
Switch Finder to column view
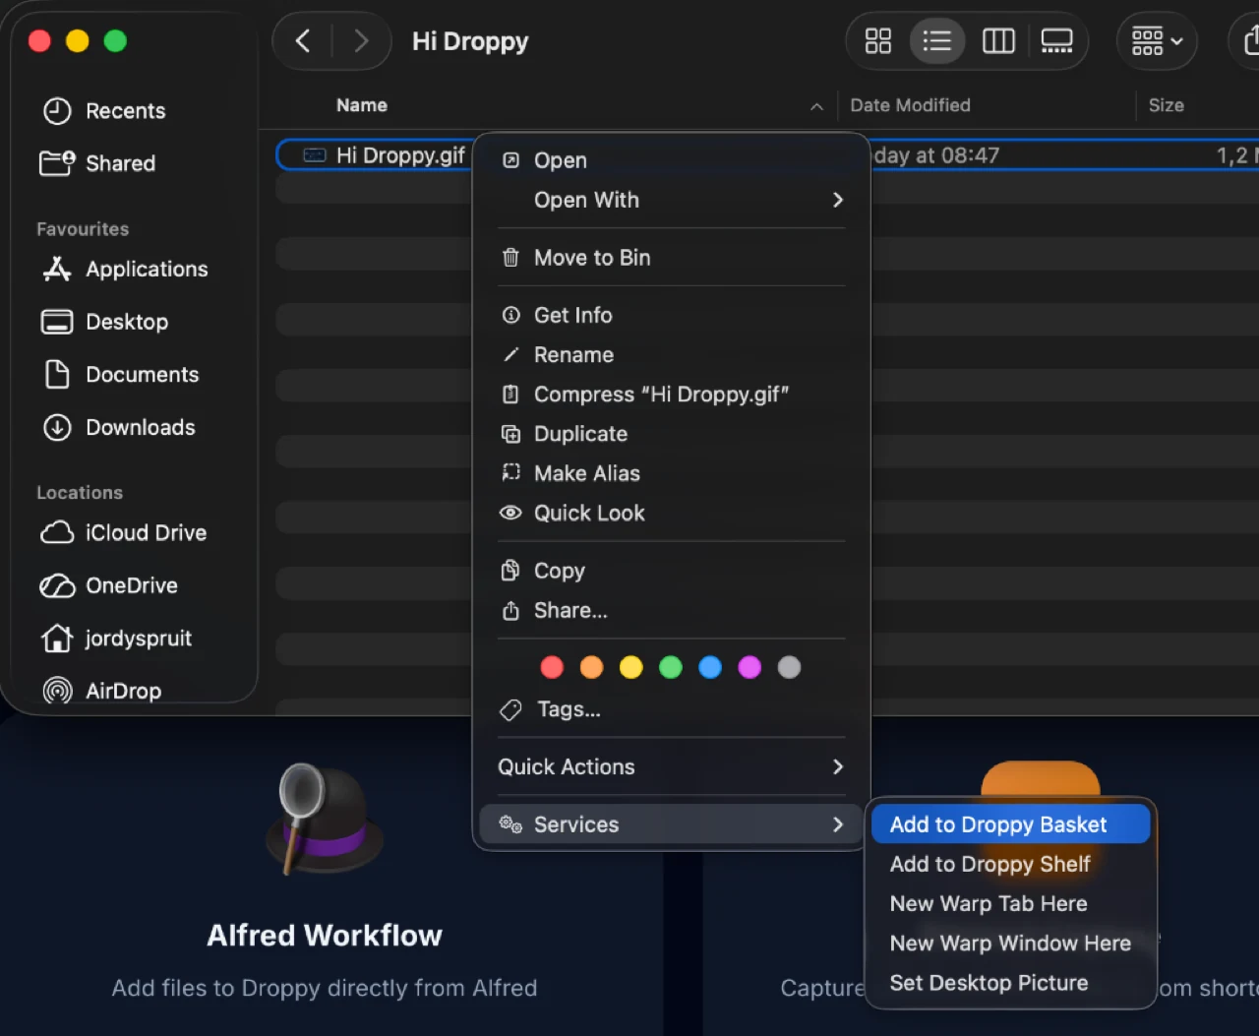[998, 40]
